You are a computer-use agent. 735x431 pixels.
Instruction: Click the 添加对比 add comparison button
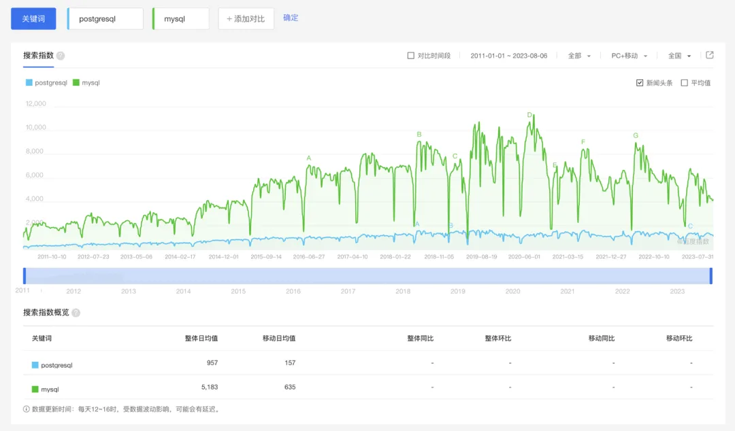(x=246, y=19)
